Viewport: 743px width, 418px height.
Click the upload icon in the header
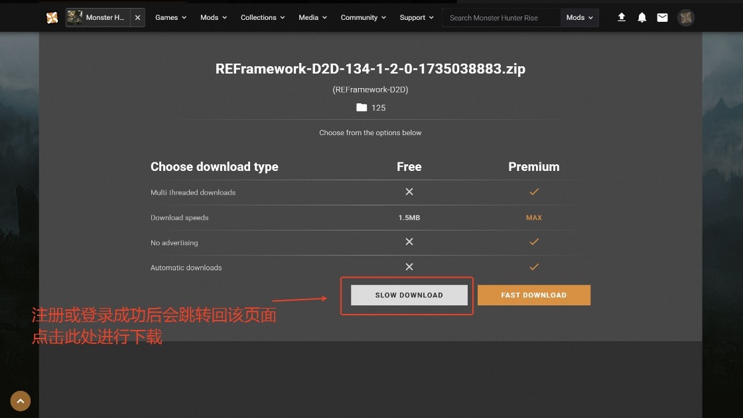point(622,18)
